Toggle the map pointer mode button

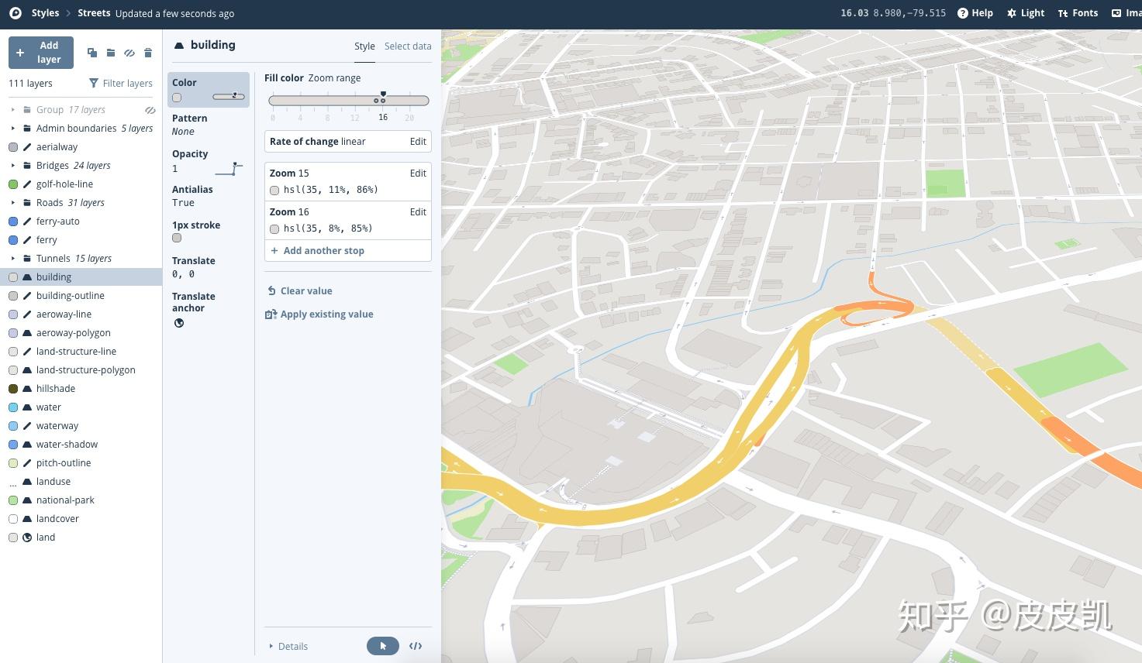pos(382,645)
